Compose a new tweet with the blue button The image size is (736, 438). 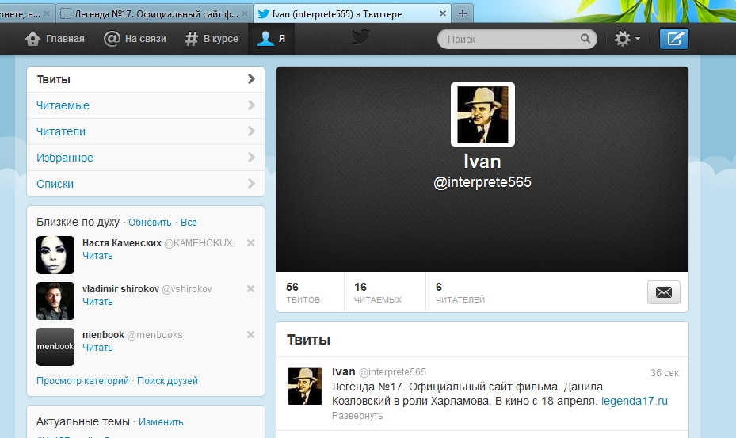click(674, 39)
